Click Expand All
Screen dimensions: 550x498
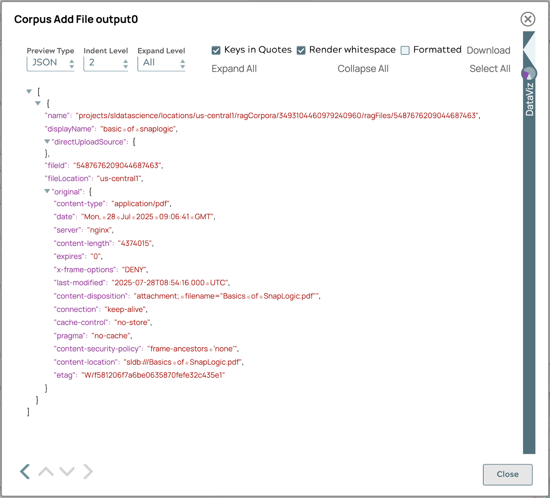point(234,69)
